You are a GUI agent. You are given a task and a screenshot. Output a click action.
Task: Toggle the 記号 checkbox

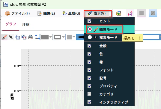[x=89, y=78]
